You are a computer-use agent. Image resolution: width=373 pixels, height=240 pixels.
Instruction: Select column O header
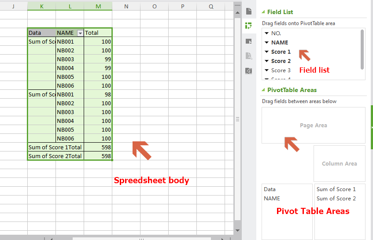[155, 7]
